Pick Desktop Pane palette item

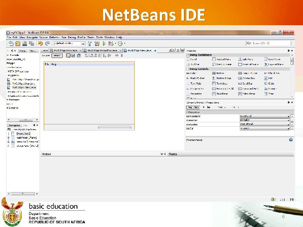pos(222,64)
